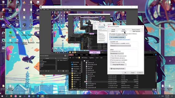The image size is (175, 98).
Task: Open File Explorer from taskbar
Action: click(x=42, y=96)
